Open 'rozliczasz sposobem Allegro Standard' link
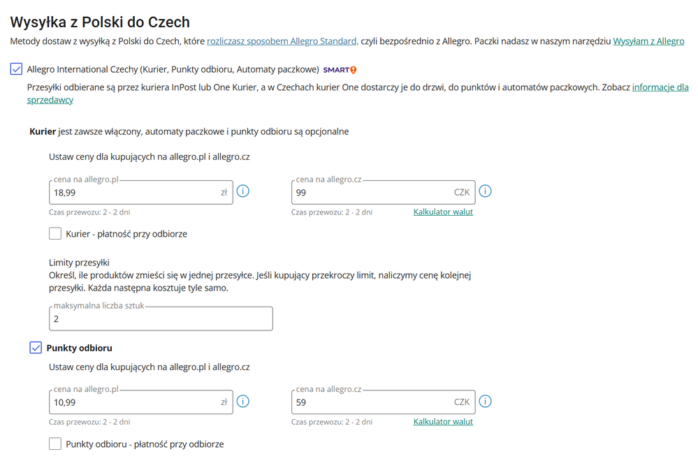Screen dimensions: 698x461 [282, 41]
